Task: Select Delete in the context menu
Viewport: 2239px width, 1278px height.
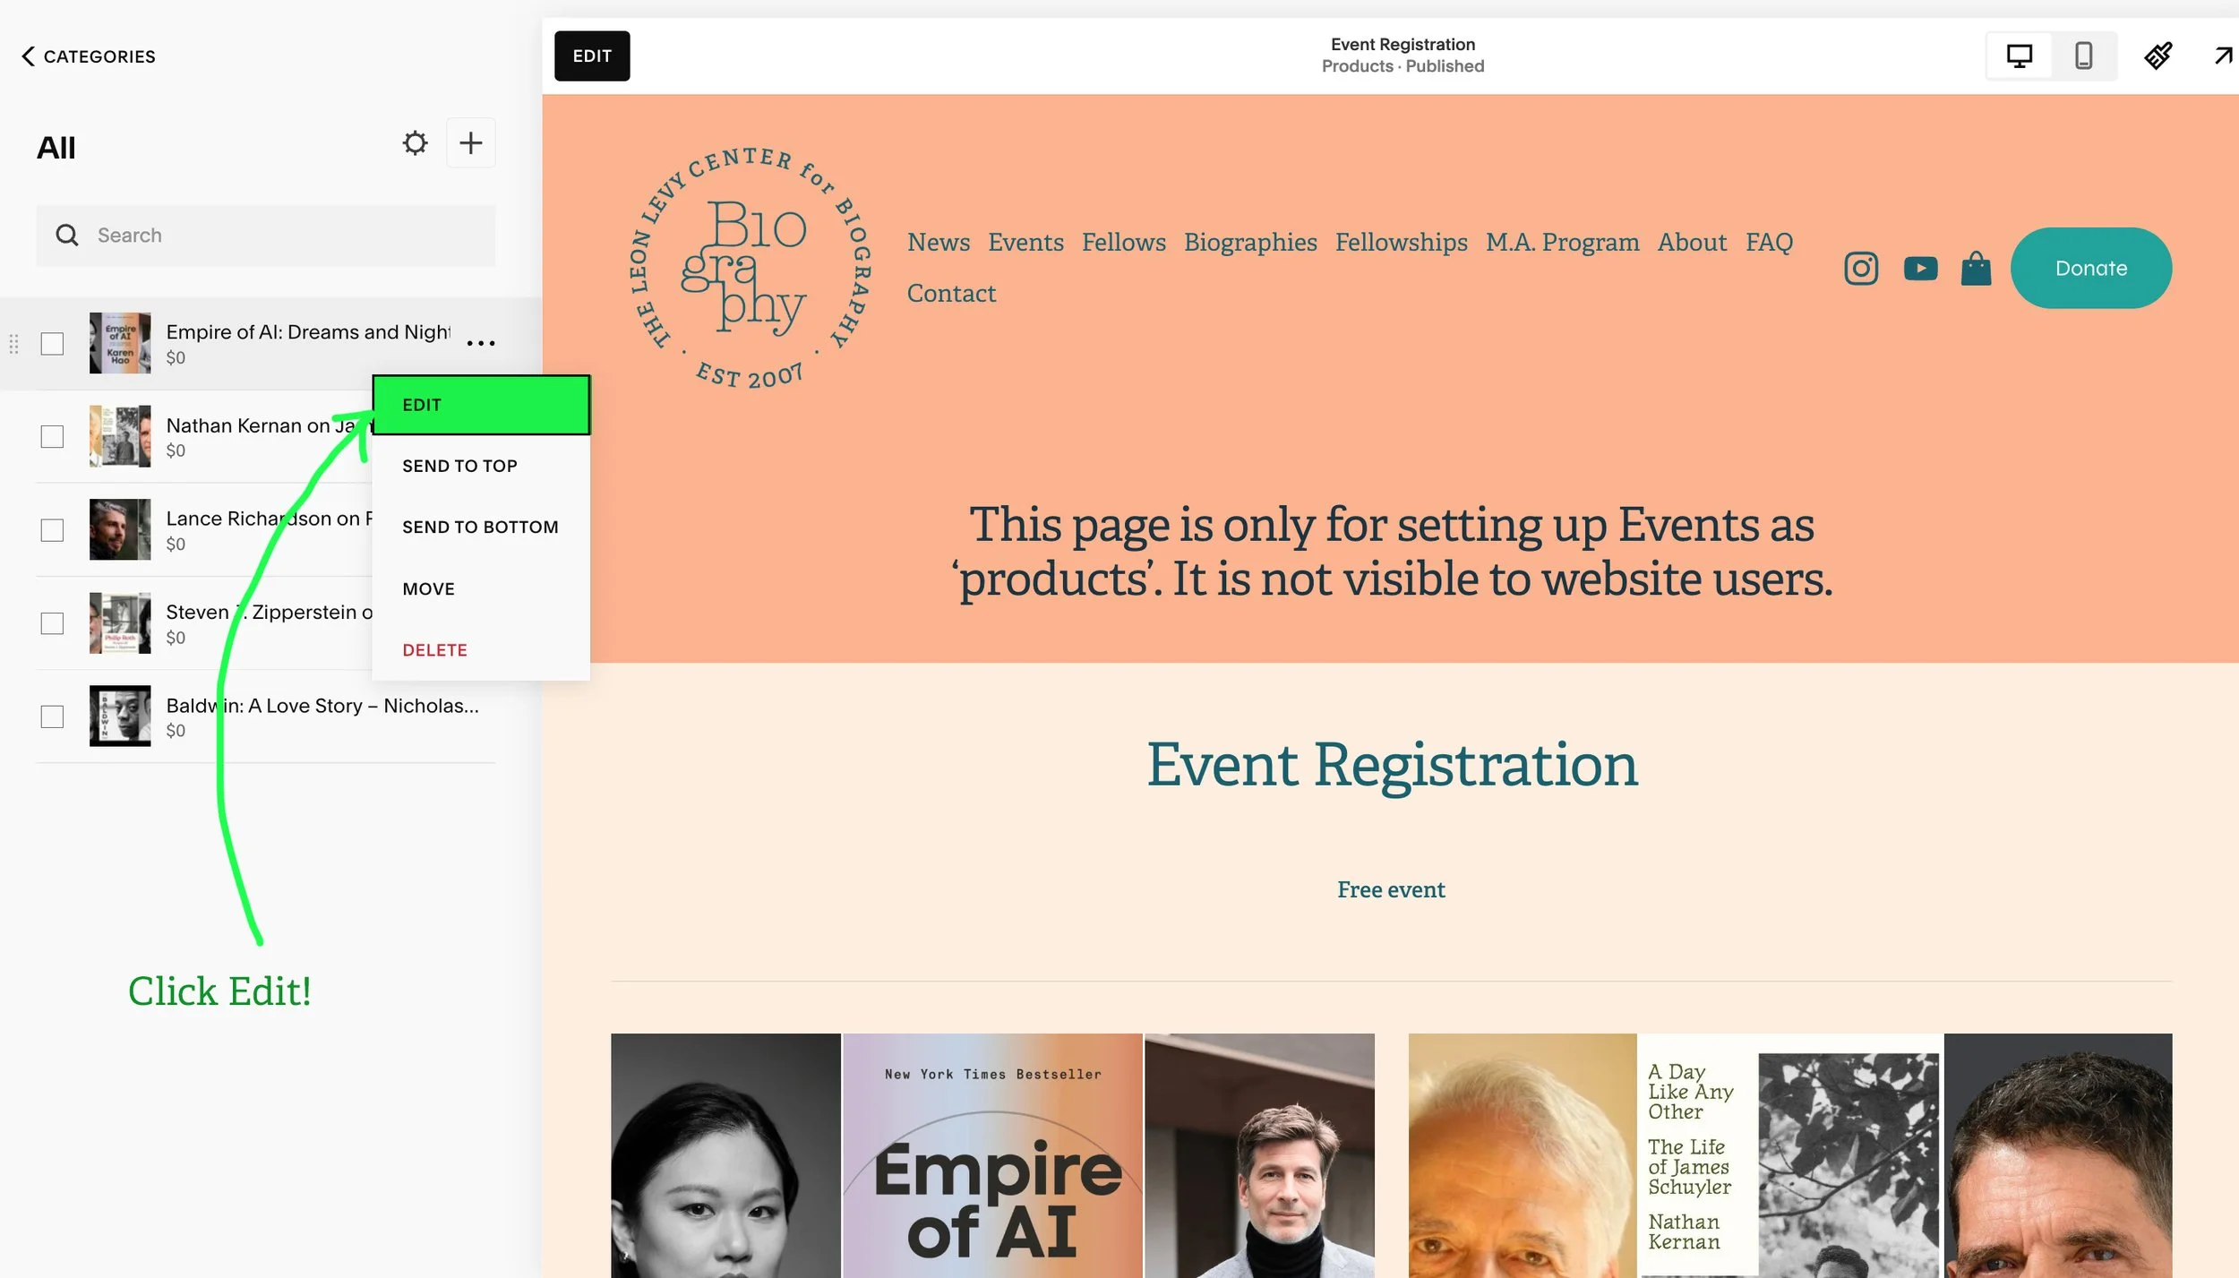Action: tap(435, 650)
